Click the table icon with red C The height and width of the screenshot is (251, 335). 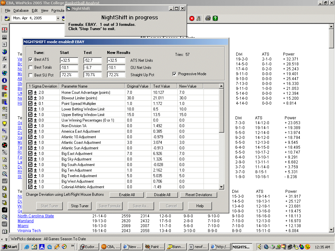[5, 88]
